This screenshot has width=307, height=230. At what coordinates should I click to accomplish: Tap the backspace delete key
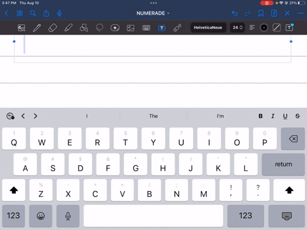(x=293, y=139)
